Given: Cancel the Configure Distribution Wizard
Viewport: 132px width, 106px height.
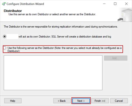Looking at the screenshot, I should (x=119, y=101).
